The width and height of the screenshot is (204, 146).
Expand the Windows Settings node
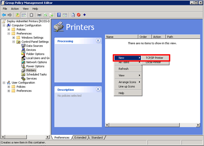[x=14, y=38]
